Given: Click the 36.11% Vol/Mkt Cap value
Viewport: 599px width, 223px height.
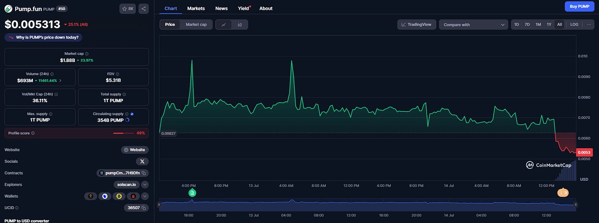Looking at the screenshot, I should (39, 101).
